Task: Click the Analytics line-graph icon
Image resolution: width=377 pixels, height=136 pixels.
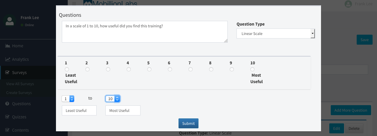Action: [x=8, y=59]
